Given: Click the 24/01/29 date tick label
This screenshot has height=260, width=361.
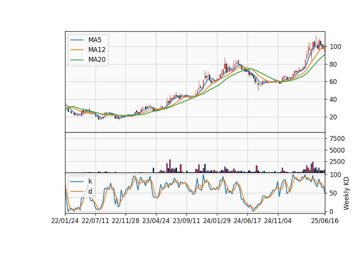Looking at the screenshot, I should pyautogui.click(x=217, y=221).
